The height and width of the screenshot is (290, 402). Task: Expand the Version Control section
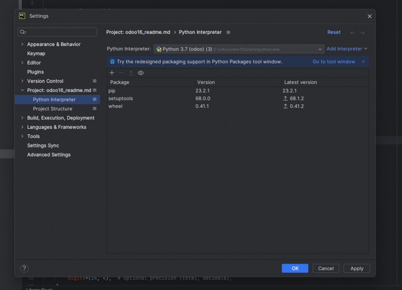22,81
